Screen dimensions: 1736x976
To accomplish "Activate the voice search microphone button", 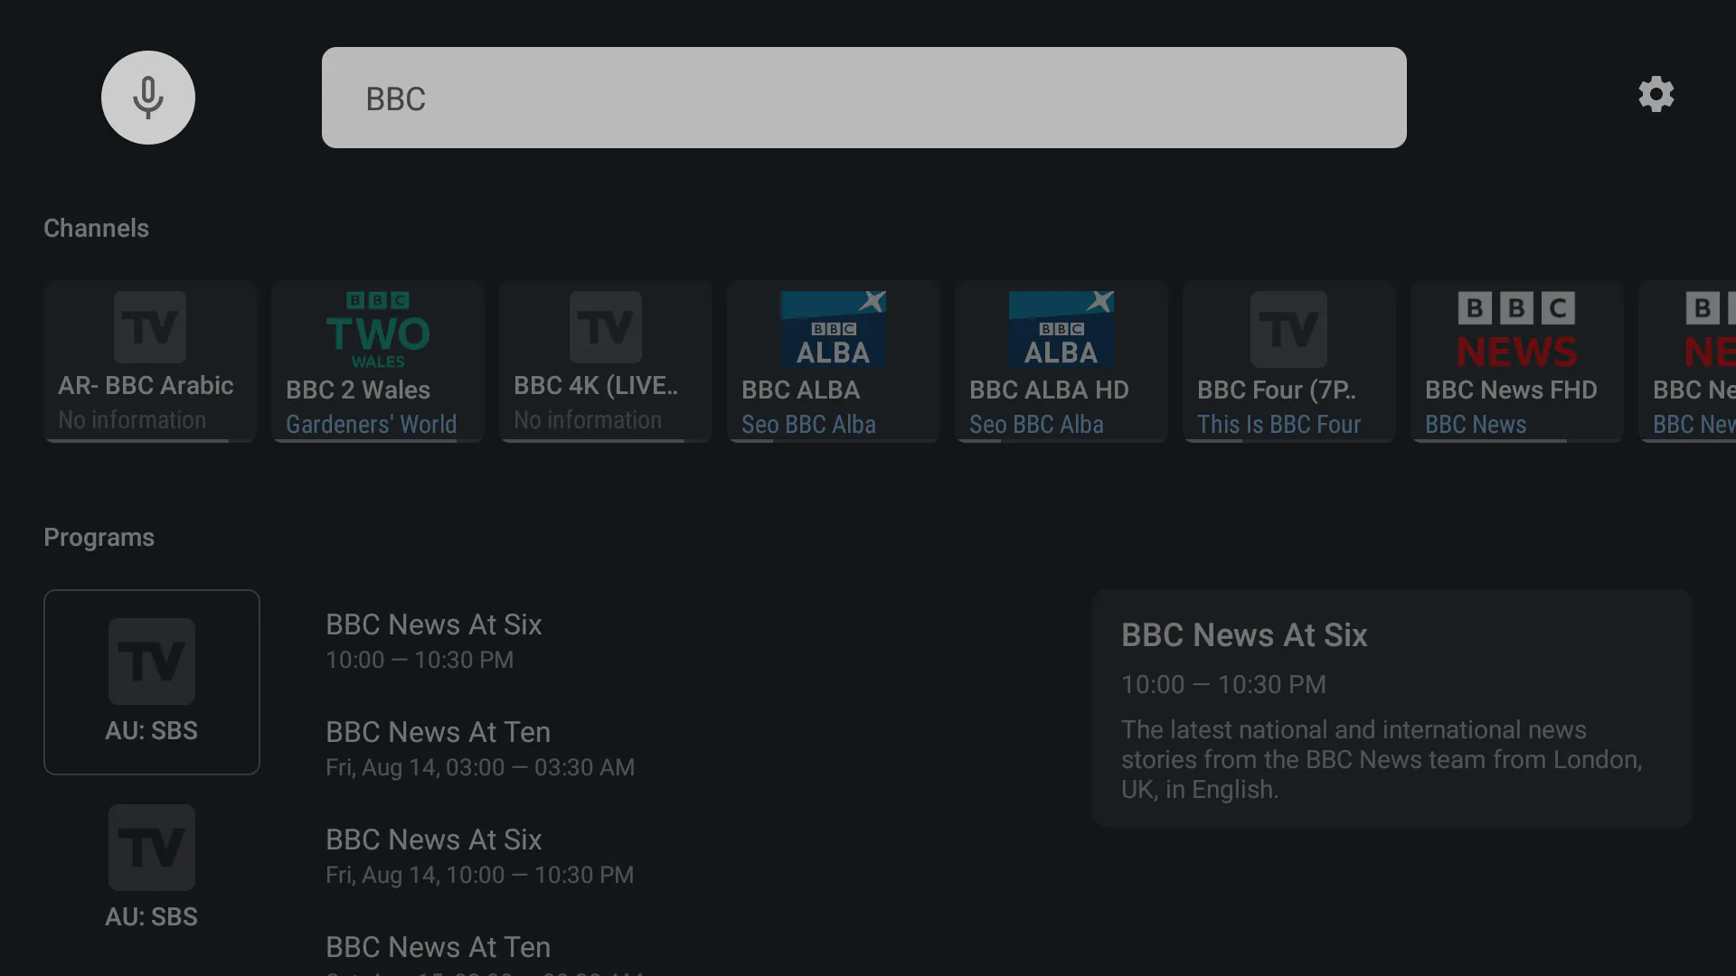I will tap(148, 98).
